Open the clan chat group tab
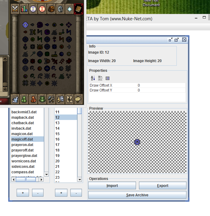The width and height of the screenshot is (210, 216). 42,99
